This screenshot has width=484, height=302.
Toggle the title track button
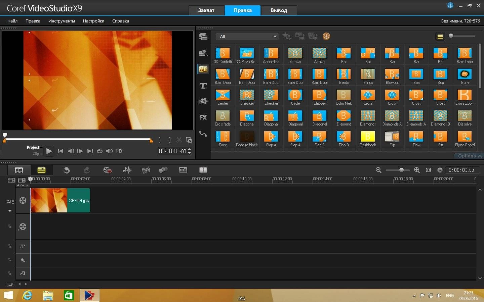tap(23, 247)
